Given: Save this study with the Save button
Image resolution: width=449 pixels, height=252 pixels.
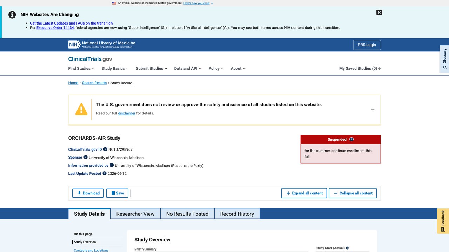Looking at the screenshot, I should coord(117,193).
